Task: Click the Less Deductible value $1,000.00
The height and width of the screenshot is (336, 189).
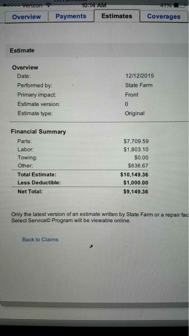Action: pos(136,183)
